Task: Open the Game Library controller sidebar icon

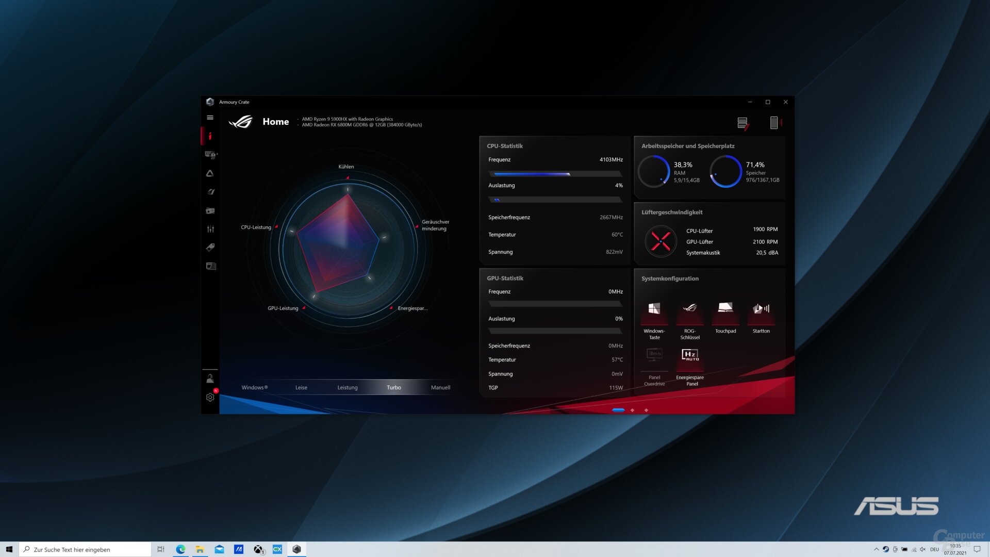Action: click(x=210, y=210)
